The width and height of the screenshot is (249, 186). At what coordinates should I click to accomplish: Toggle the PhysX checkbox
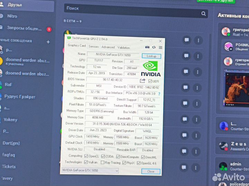(x=124, y=163)
